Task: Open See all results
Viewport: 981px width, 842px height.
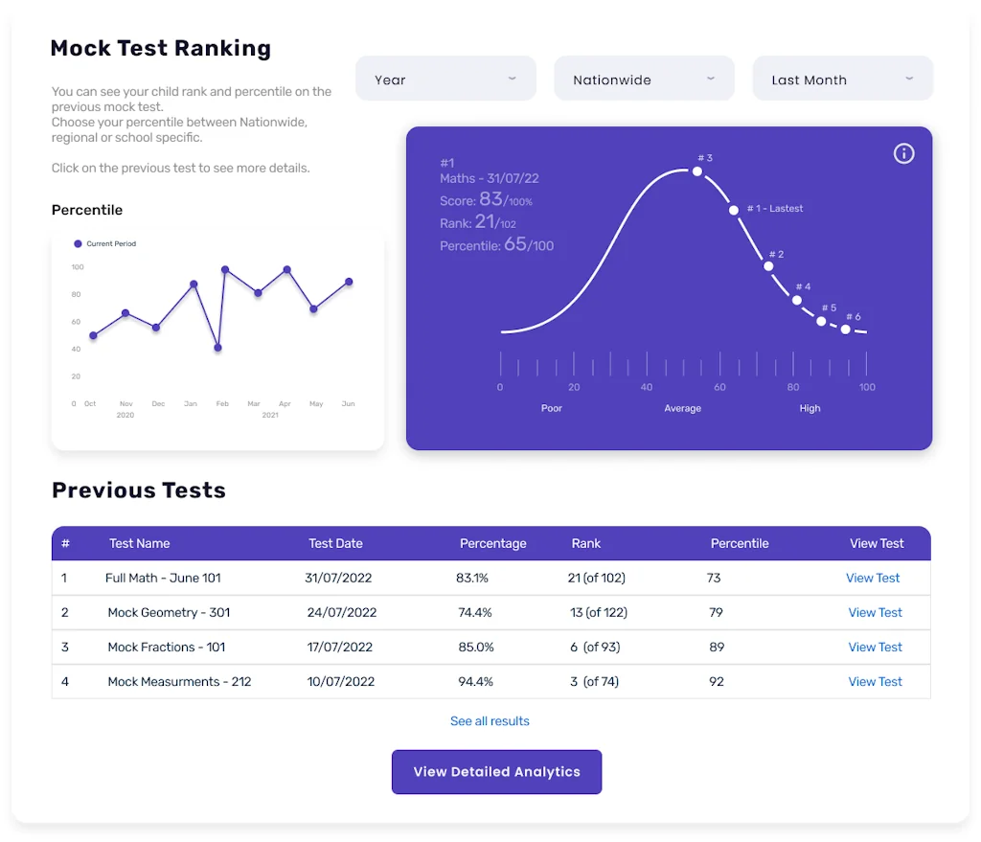Action: (490, 720)
